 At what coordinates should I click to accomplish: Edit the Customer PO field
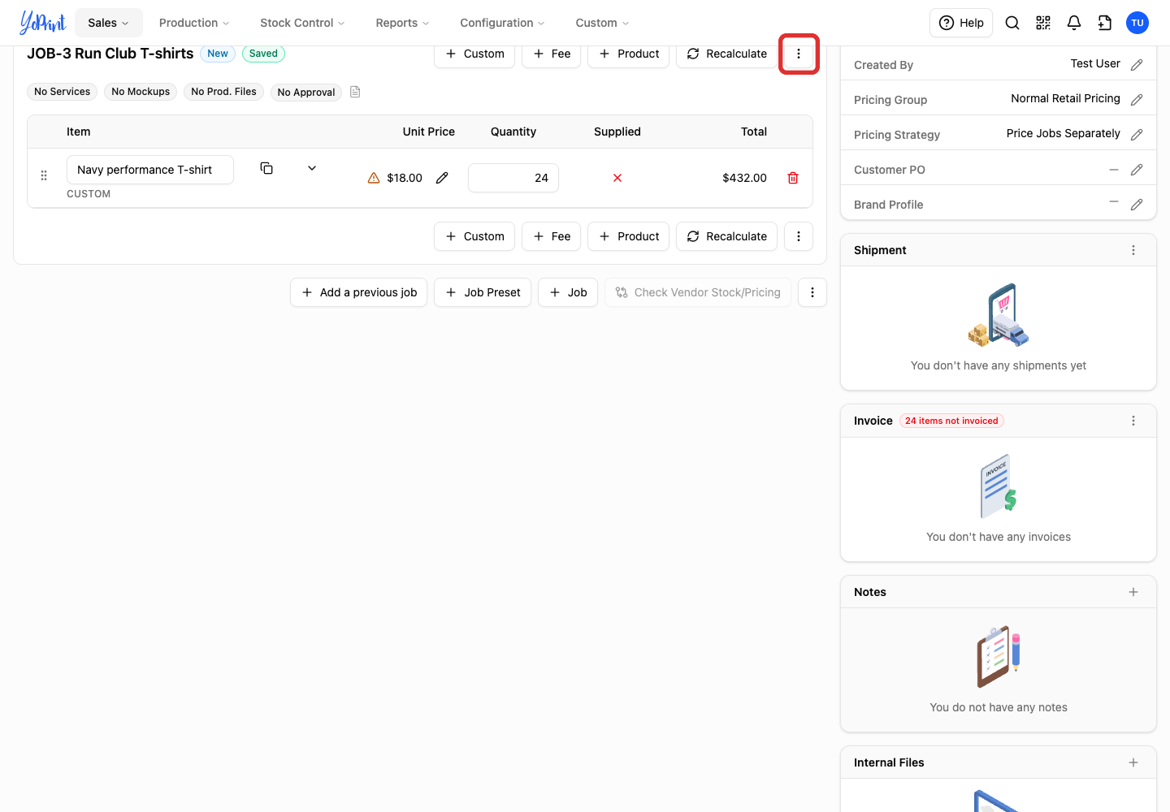click(x=1137, y=170)
